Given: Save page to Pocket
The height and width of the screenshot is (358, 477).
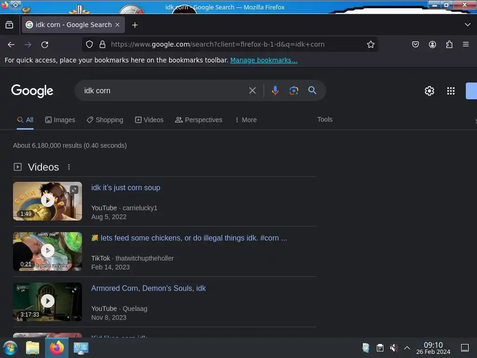Looking at the screenshot, I should pos(415,44).
